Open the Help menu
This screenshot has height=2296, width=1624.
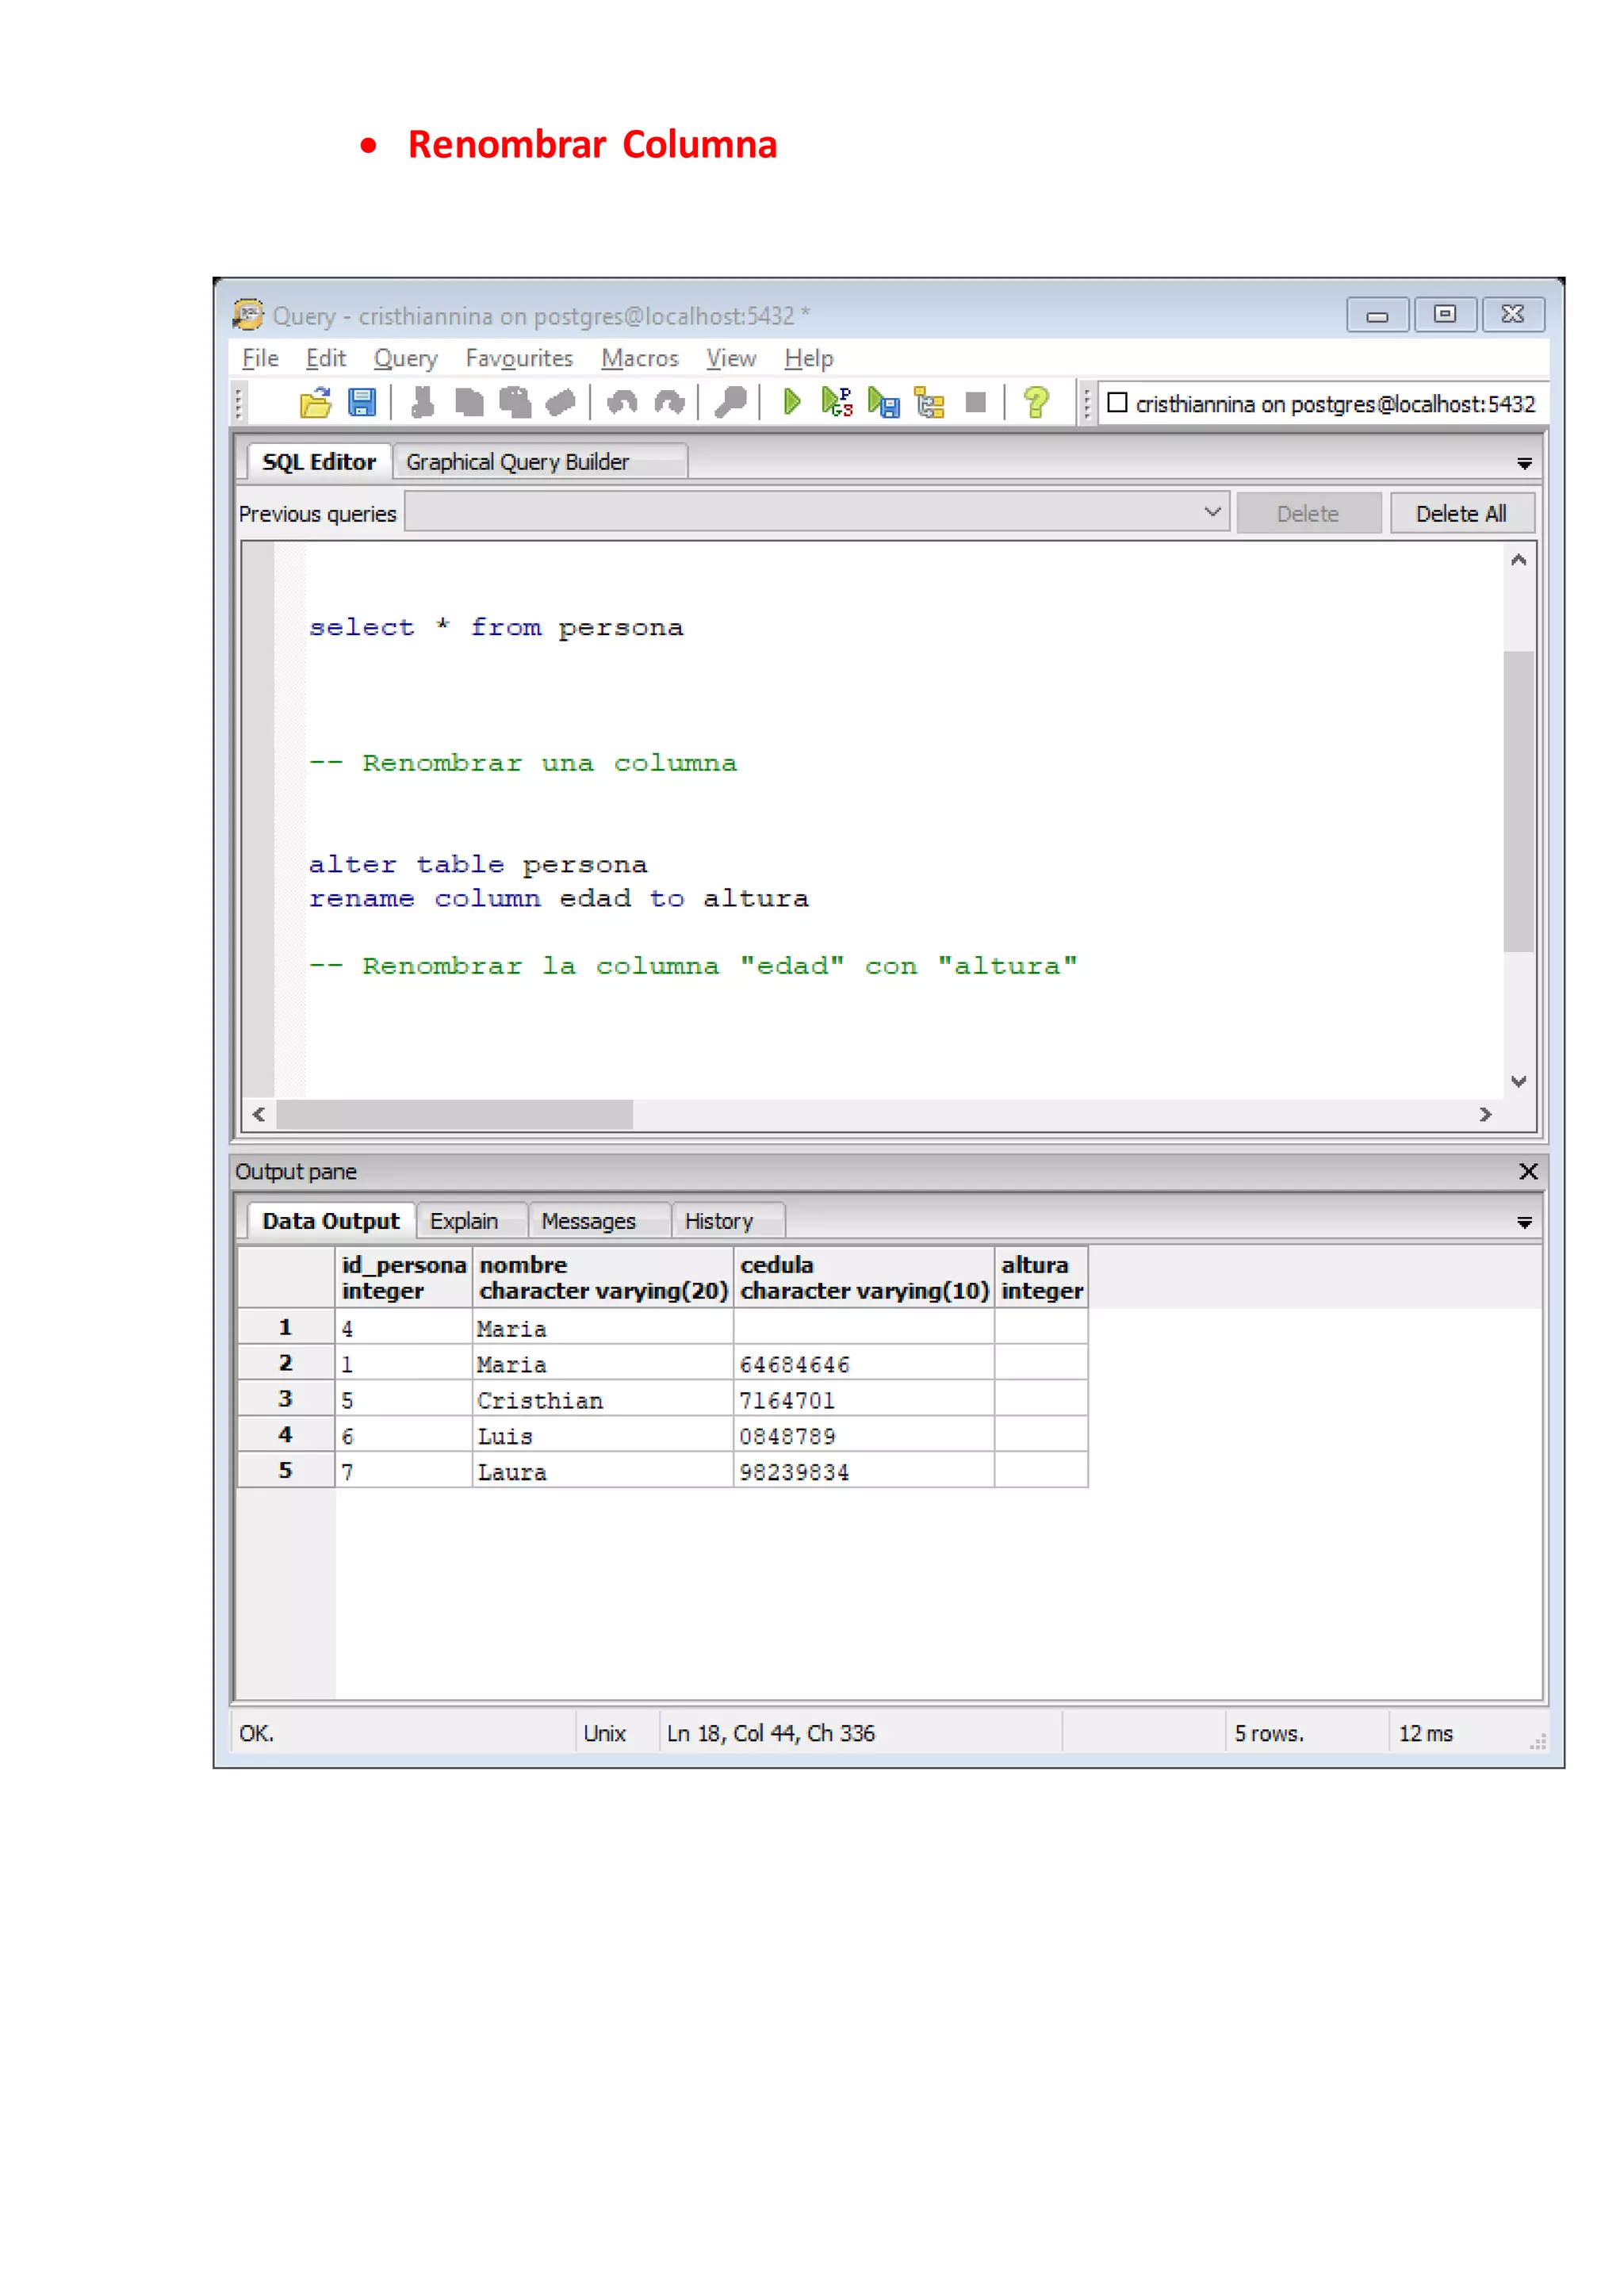click(808, 358)
